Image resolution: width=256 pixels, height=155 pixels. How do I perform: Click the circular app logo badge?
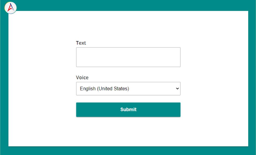tap(11, 8)
